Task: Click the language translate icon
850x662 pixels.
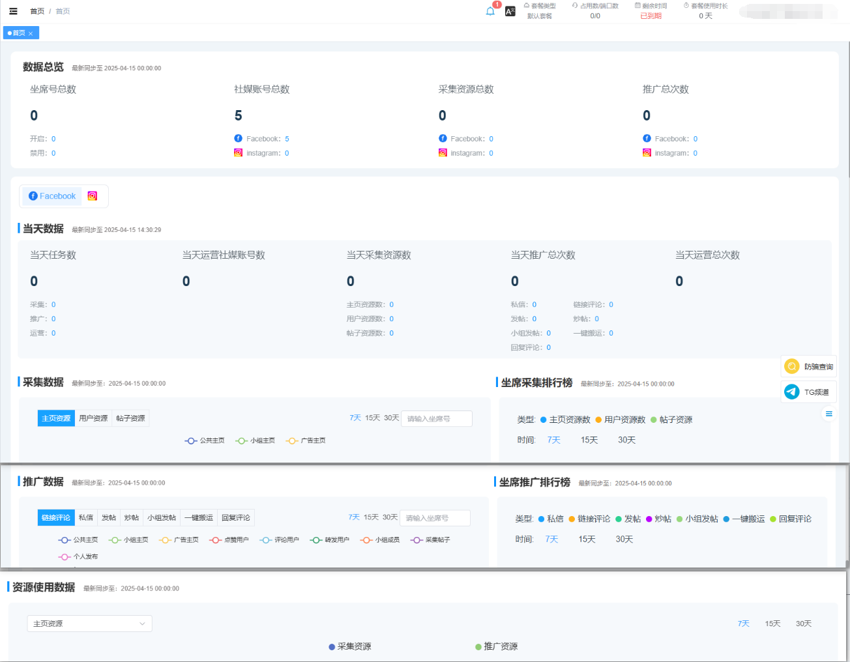Action: (x=510, y=11)
